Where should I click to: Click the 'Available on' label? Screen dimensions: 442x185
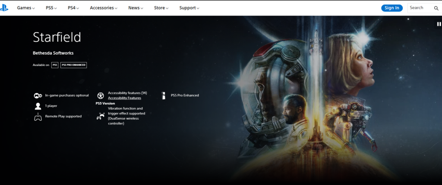(x=41, y=65)
